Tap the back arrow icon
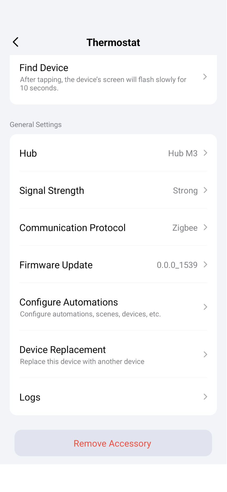This screenshot has width=227, height=492. pyautogui.click(x=16, y=42)
